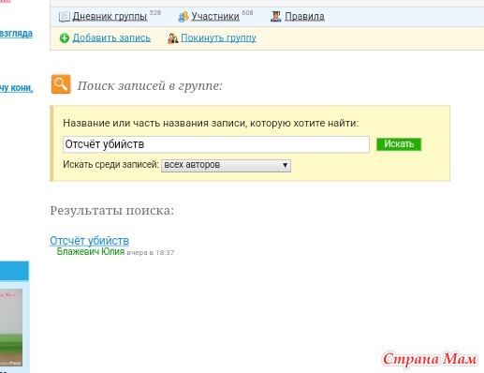Open the Правила link
Screen dimensions: 484x373
304,16
